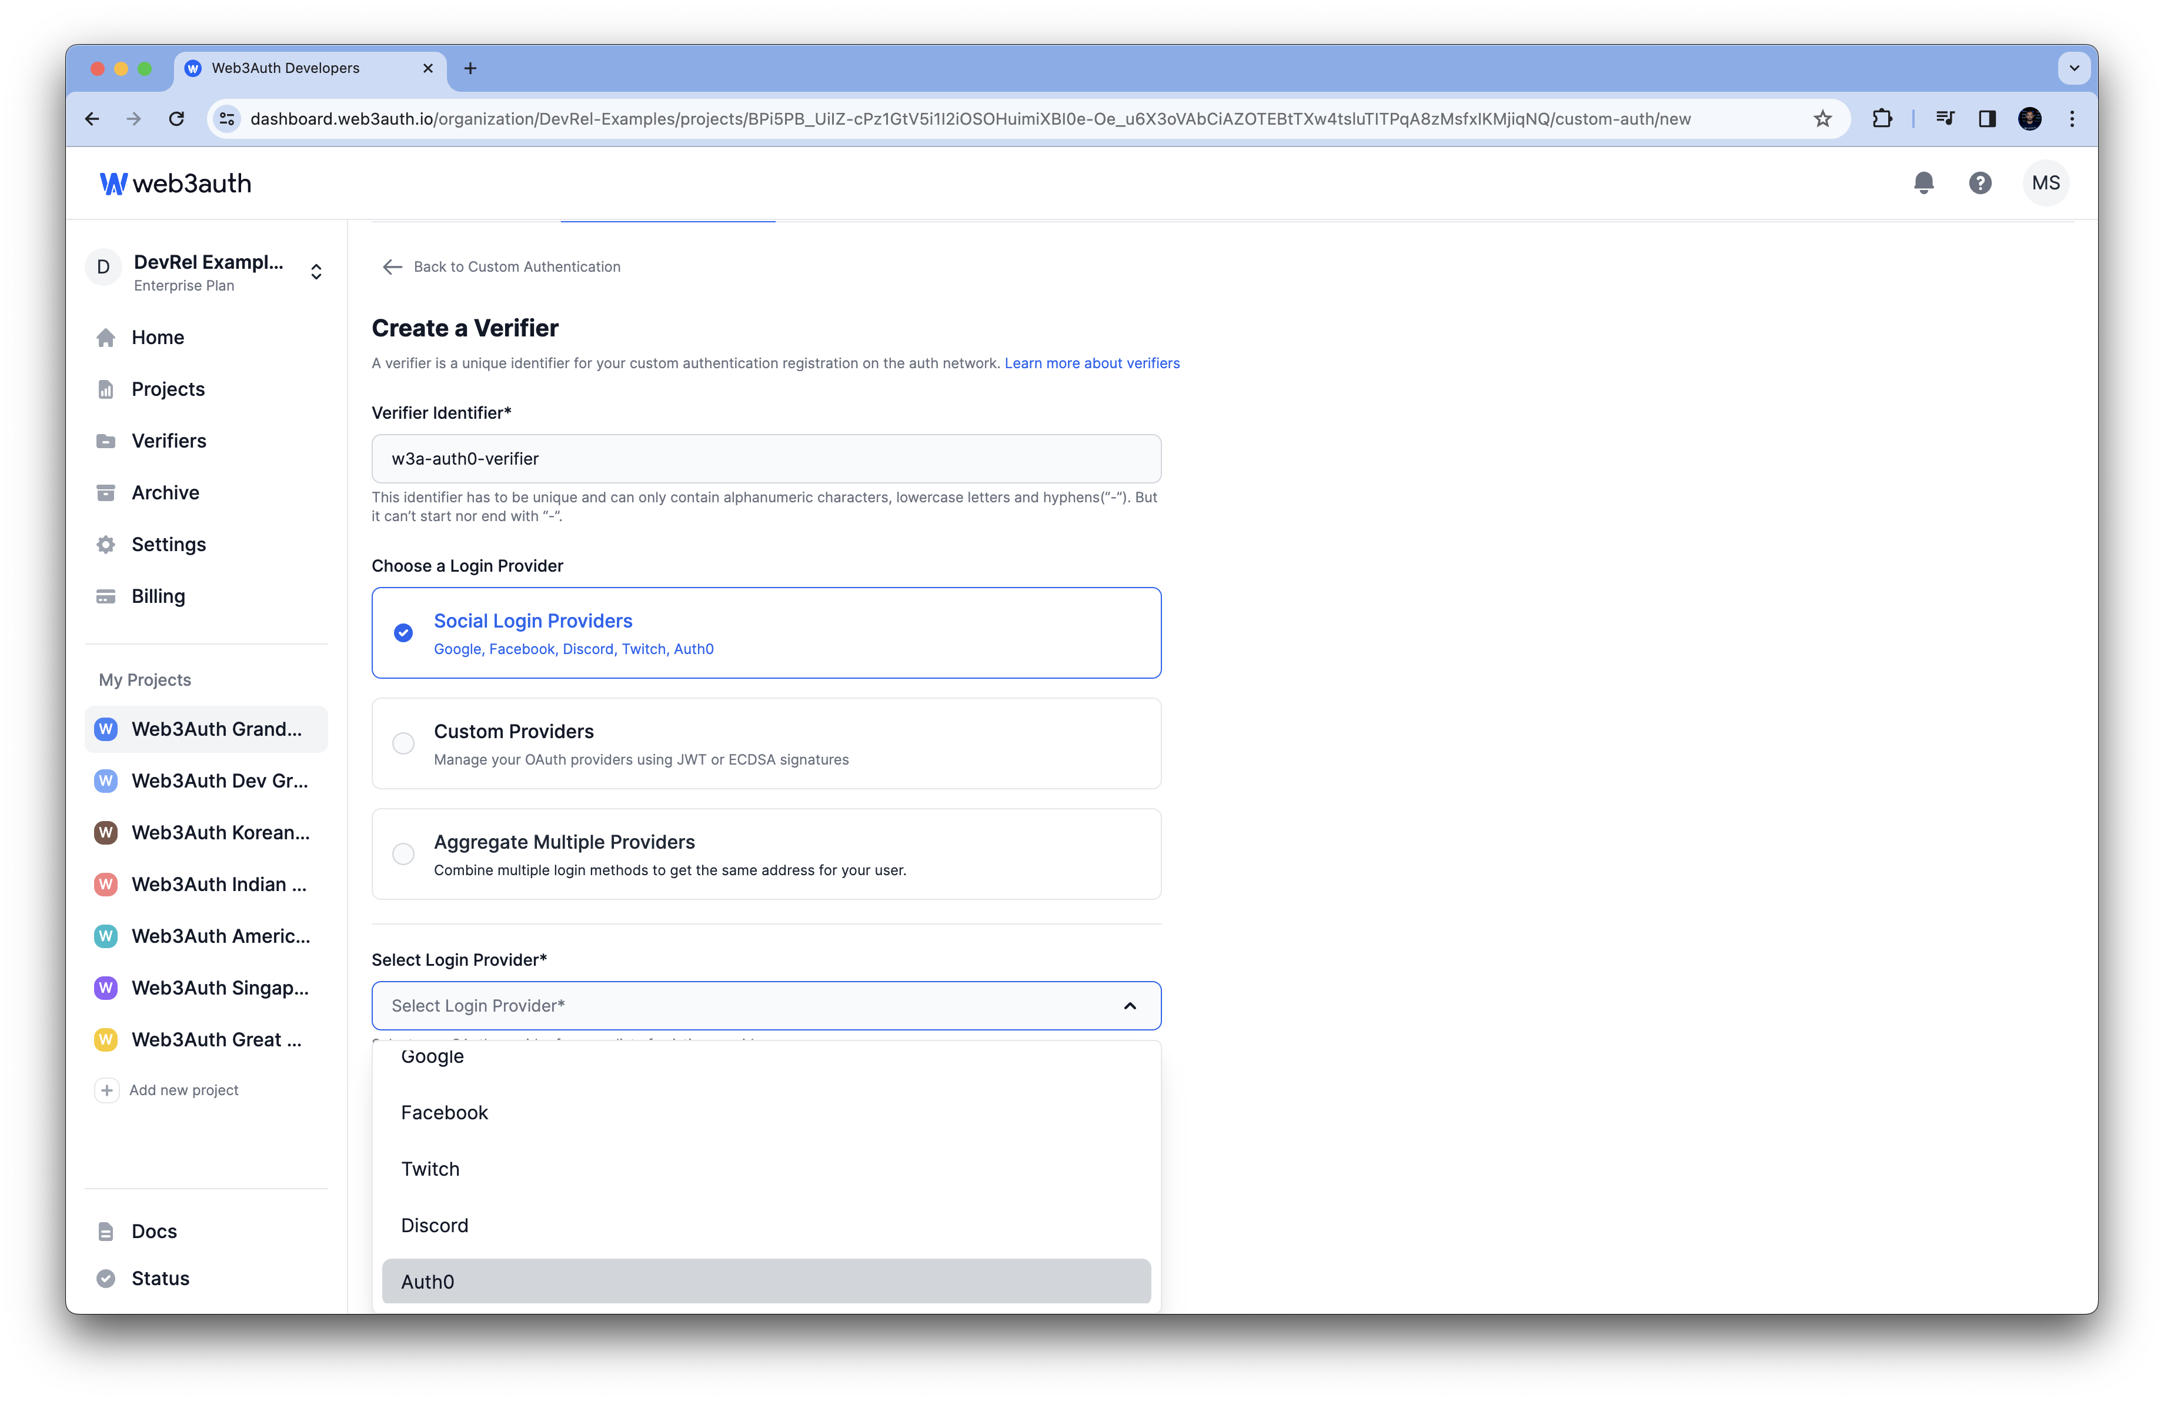Open the media control icon in Chrome toolbar
The width and height of the screenshot is (2164, 1401).
tap(1944, 119)
